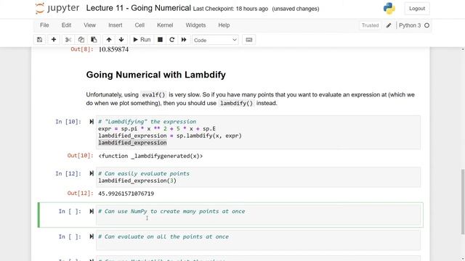The image size is (465, 261).
Task: Rename notebook title Lecture 11 - Going Numerical
Action: tap(139, 8)
